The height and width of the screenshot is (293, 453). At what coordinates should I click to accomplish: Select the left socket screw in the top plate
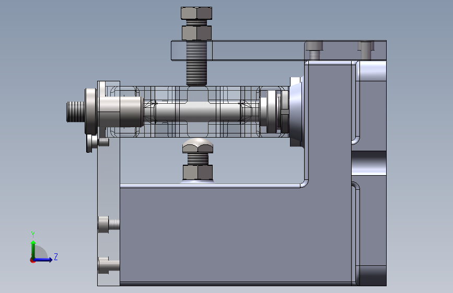pos(315,50)
